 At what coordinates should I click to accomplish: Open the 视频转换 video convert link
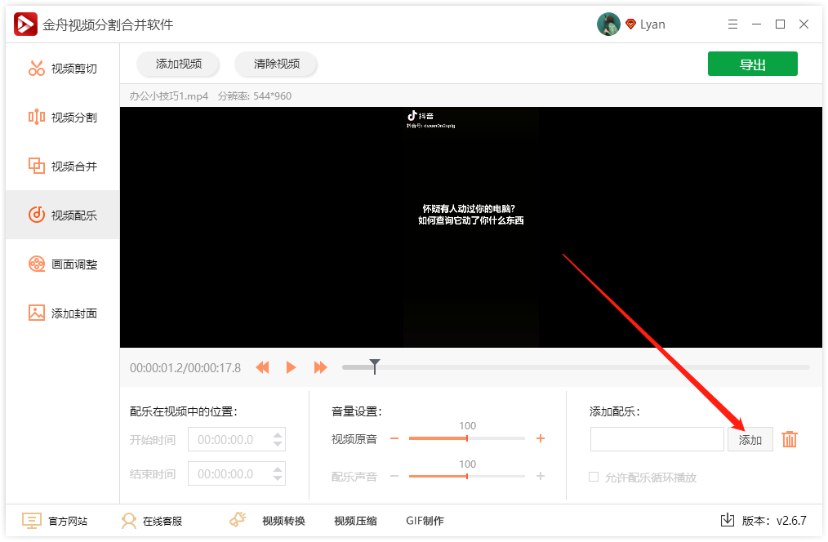283,521
